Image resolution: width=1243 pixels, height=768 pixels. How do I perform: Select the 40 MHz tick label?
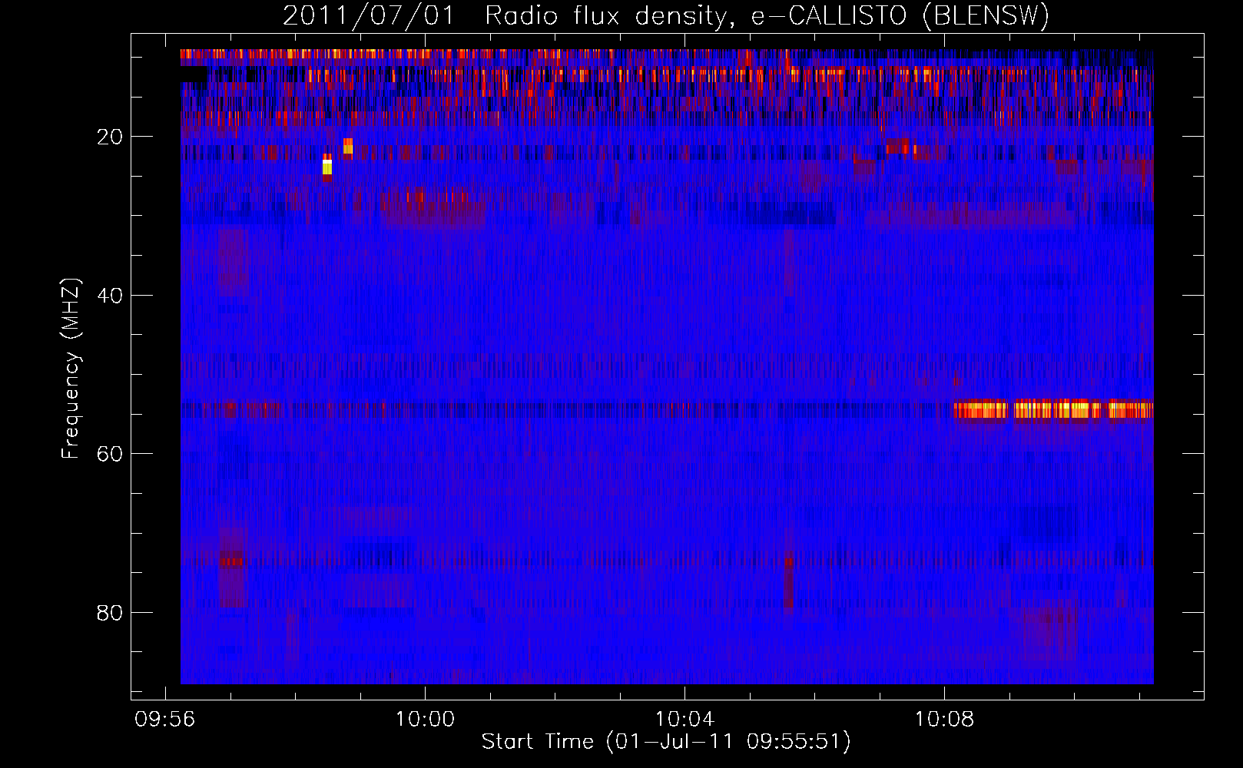tap(111, 295)
